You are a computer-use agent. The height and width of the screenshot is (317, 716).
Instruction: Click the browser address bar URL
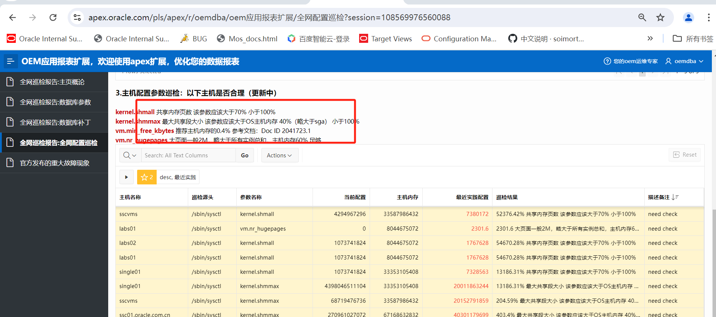click(269, 17)
